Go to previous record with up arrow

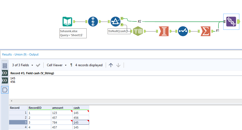pos(111,65)
